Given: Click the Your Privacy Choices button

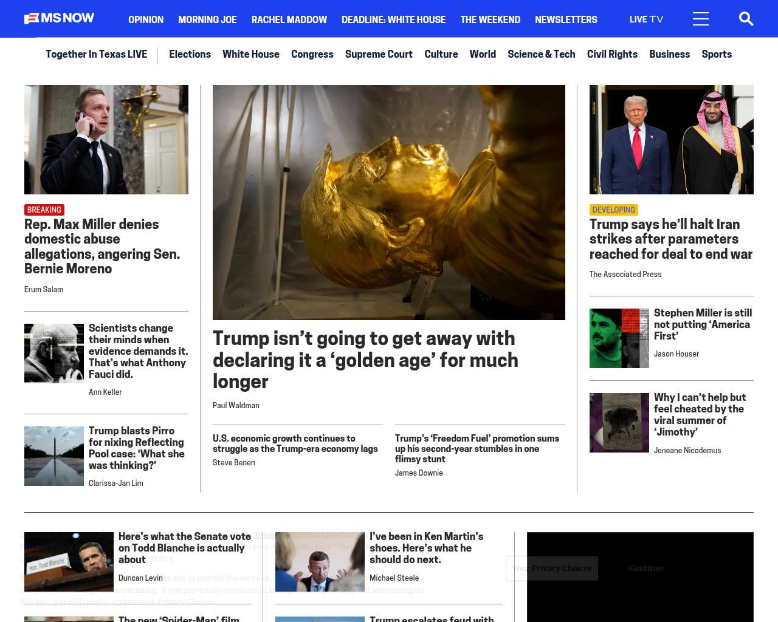Looking at the screenshot, I should pyautogui.click(x=552, y=569).
